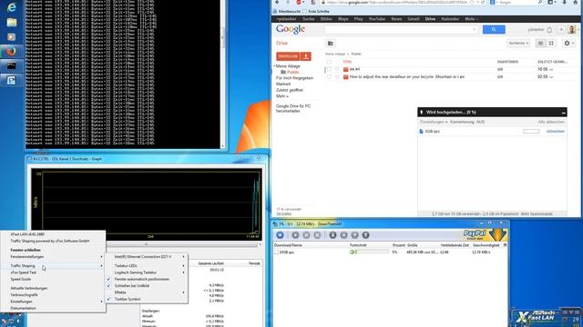Switch Google Drive to grid view

[x=551, y=44]
